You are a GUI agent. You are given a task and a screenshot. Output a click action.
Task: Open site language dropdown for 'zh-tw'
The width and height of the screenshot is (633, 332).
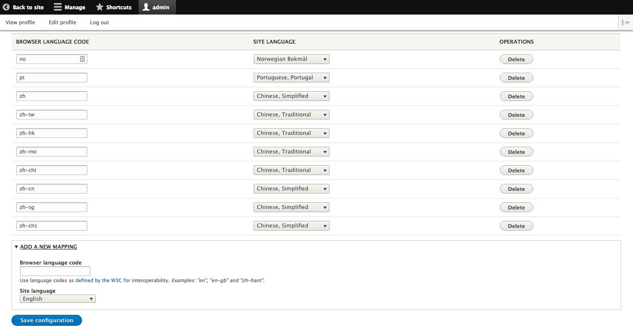pos(292,115)
